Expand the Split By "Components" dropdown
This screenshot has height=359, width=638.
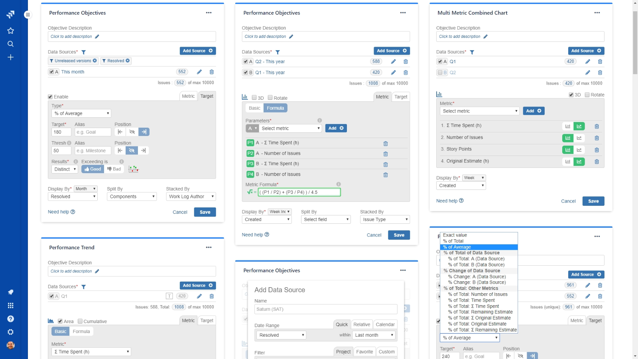[131, 196]
